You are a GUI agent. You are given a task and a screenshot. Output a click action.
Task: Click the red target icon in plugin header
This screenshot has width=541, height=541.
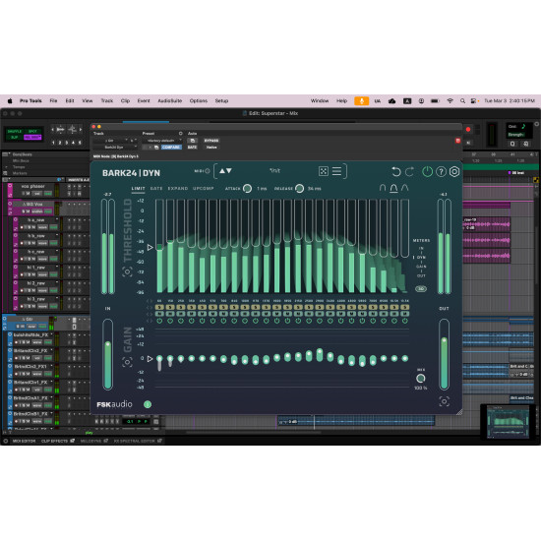(x=457, y=141)
